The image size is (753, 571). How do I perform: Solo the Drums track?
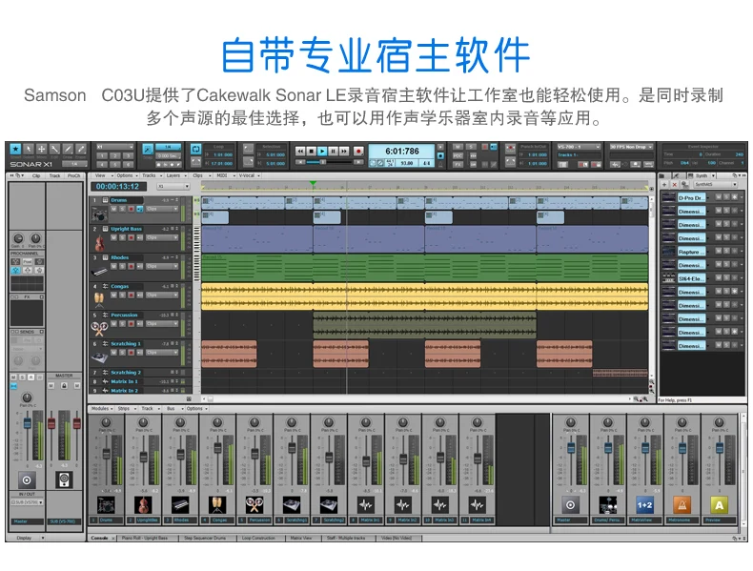click(122, 209)
